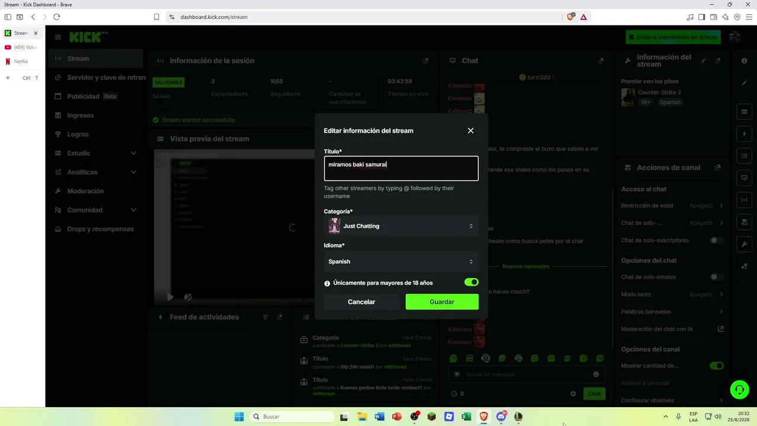Switch to the YouTube (489) tab
Viewport: 757px width, 426px height.
22,47
